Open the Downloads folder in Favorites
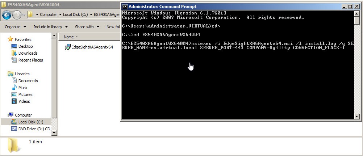 pyautogui.click(x=28, y=53)
